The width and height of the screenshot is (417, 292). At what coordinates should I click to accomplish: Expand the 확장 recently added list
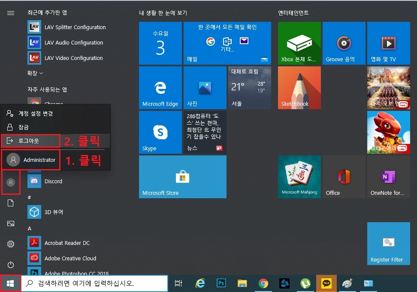[x=35, y=73]
